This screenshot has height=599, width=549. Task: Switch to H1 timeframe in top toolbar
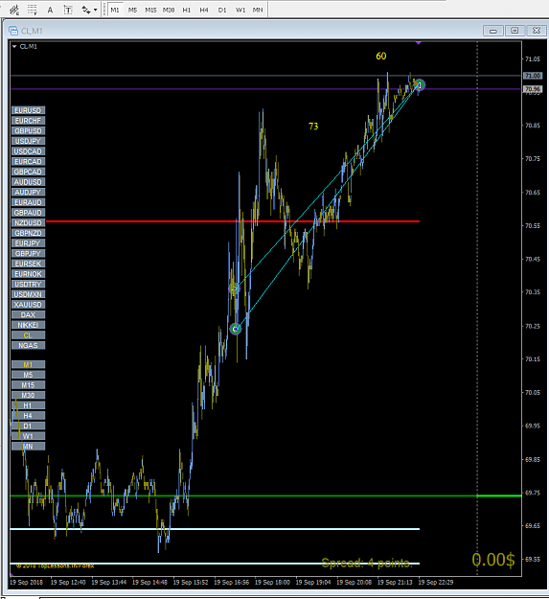pos(186,10)
